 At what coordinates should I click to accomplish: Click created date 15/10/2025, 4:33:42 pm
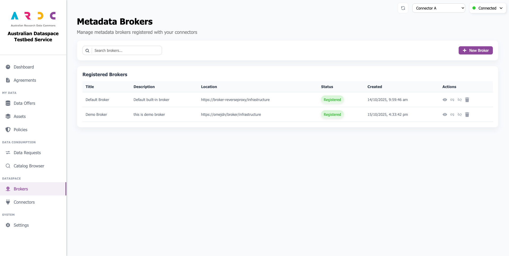(x=388, y=115)
